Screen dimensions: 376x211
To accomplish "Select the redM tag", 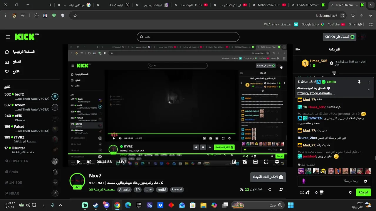I will click(162, 190).
